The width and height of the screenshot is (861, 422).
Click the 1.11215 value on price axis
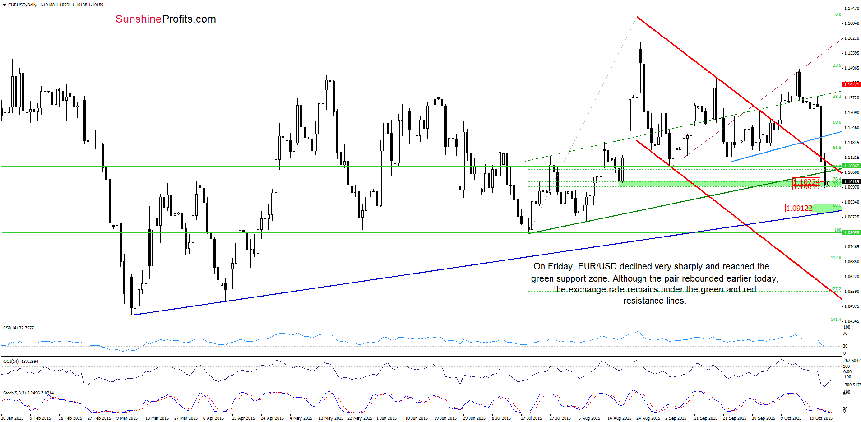point(852,158)
